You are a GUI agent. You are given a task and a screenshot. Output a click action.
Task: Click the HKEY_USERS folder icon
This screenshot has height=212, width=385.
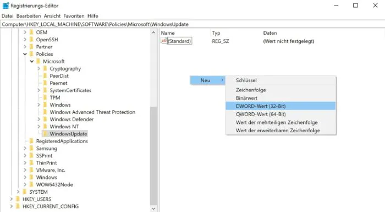[x=18, y=199]
